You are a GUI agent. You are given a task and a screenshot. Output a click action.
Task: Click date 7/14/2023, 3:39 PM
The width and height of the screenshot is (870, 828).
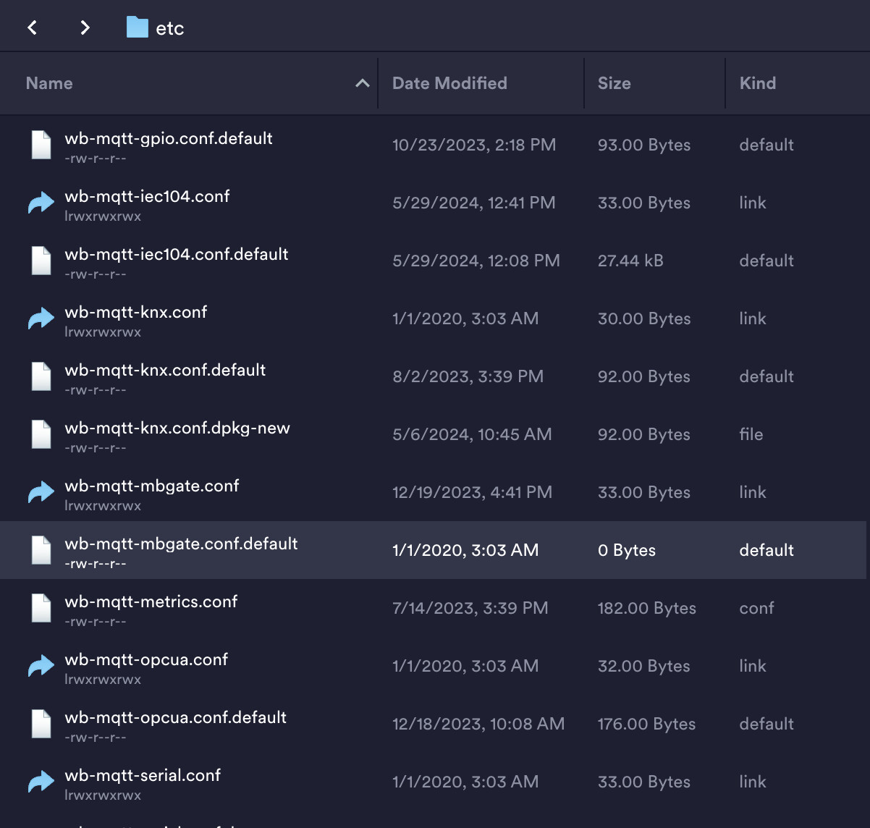[470, 608]
